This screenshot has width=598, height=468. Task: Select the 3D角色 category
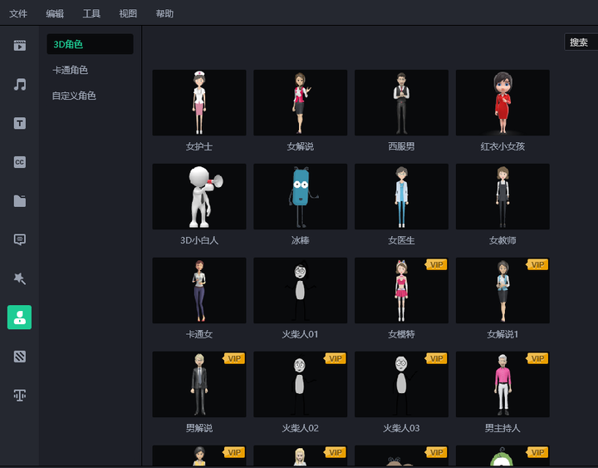pyautogui.click(x=90, y=44)
